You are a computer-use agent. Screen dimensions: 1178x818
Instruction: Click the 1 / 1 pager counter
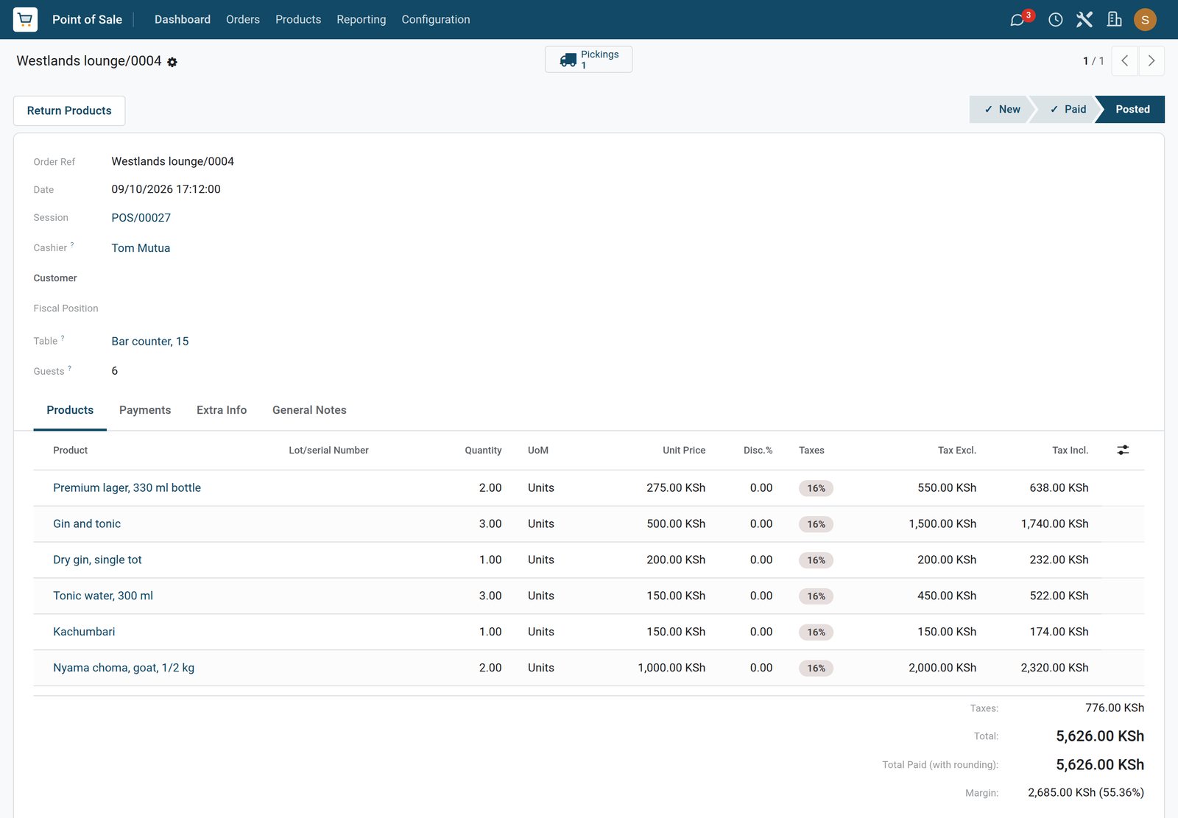click(x=1093, y=61)
